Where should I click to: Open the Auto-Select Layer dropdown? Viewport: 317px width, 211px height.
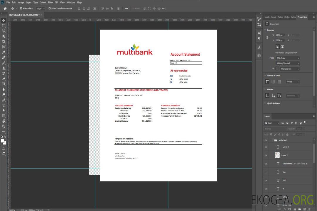point(41,9)
